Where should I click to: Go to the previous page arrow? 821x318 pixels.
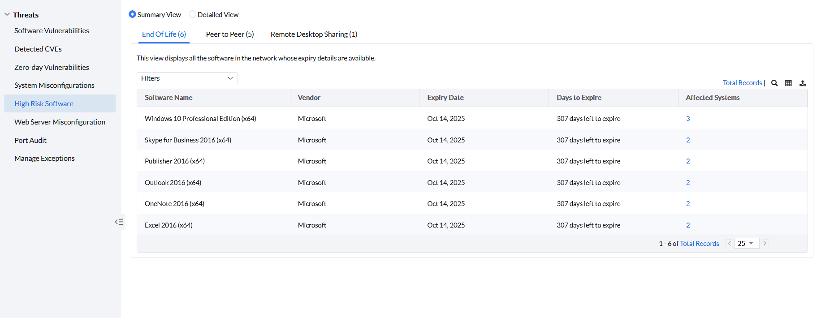(730, 243)
